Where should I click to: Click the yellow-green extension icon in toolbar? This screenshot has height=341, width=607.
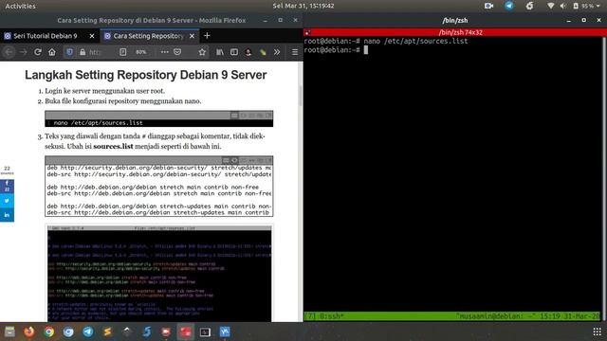click(263, 52)
